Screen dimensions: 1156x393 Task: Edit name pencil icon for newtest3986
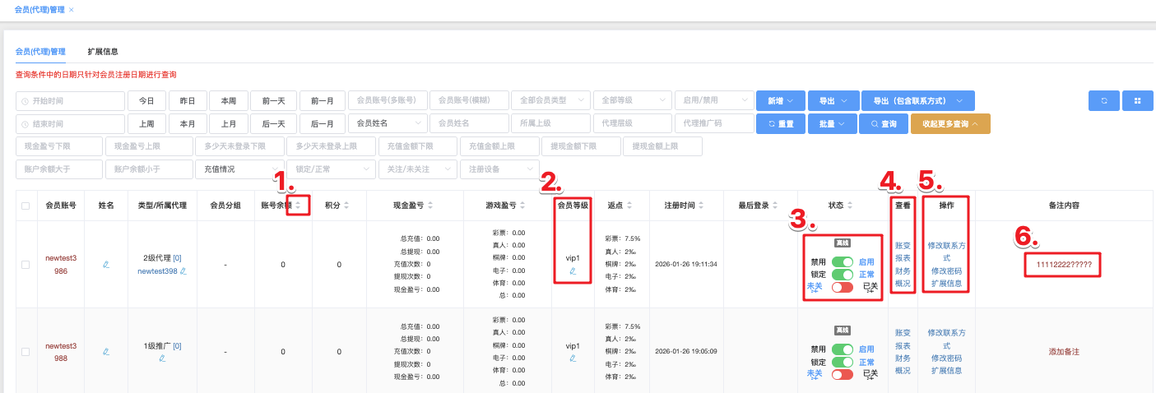105,265
